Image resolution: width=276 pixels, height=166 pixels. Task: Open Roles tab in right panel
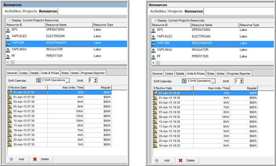coord(211,74)
